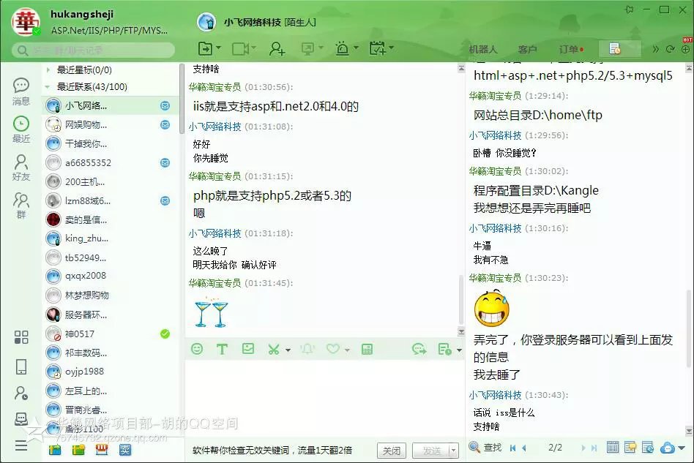Collapse the 最近联系(43/100) group

(48, 86)
